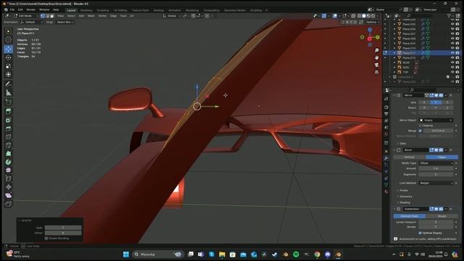Open the Select Box drag dropdown
This screenshot has width=464, height=261.
click(x=65, y=22)
